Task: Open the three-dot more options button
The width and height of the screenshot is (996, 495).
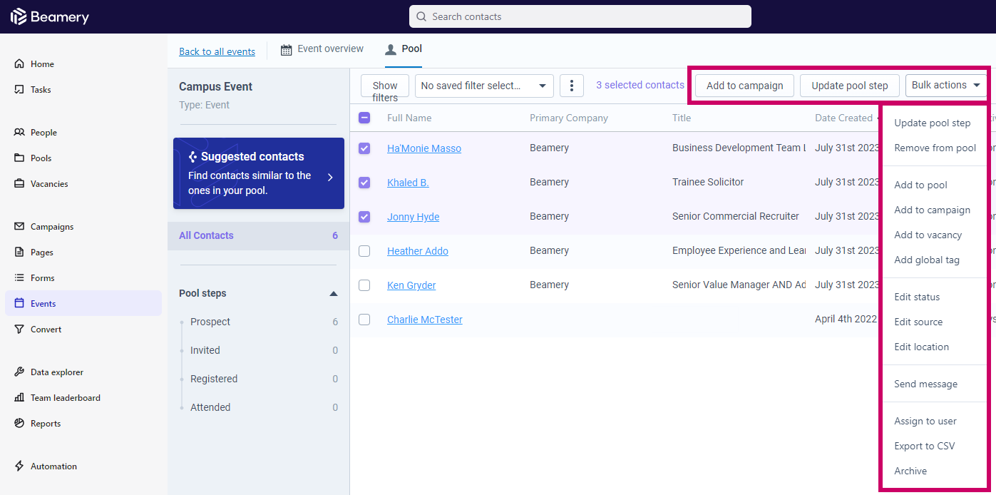Action: 572,86
